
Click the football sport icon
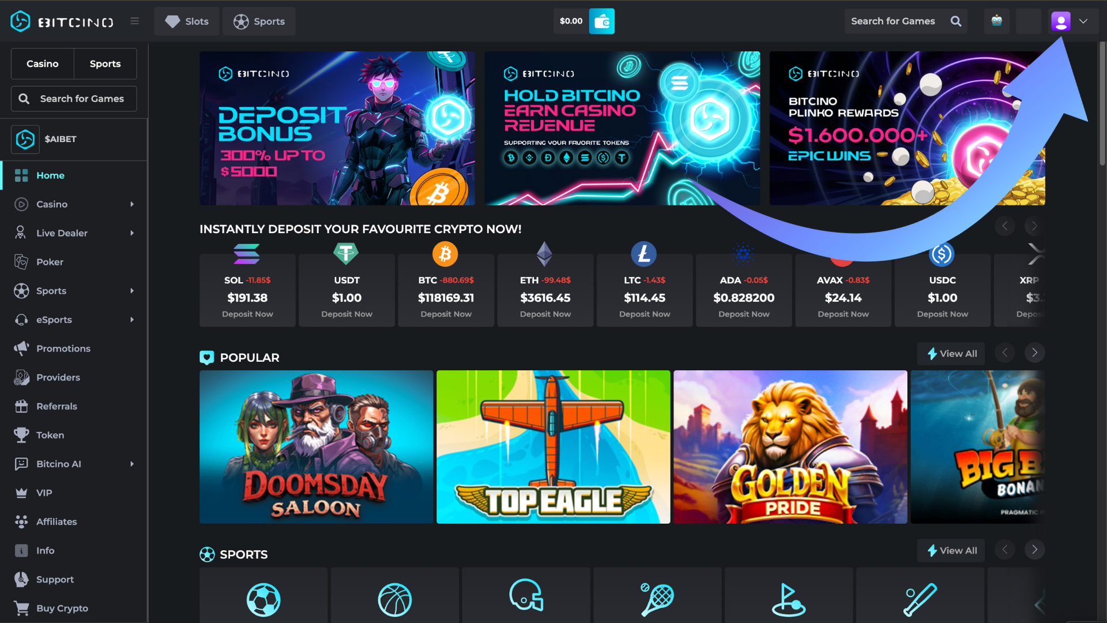pos(263,599)
